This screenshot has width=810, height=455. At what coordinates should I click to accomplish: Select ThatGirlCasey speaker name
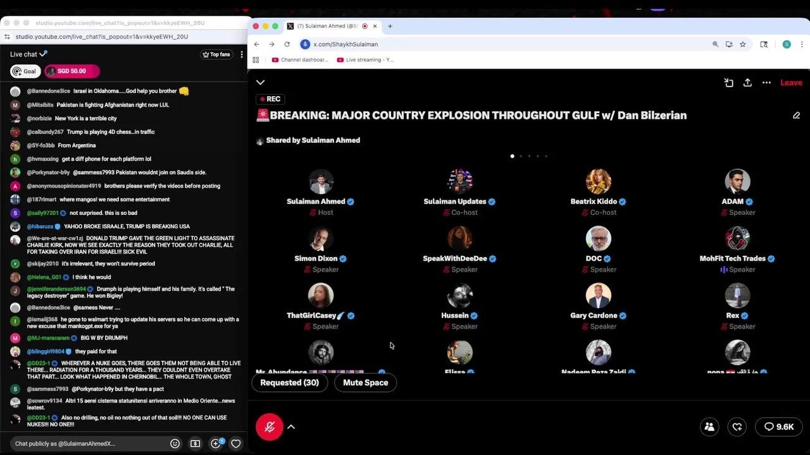(x=316, y=315)
